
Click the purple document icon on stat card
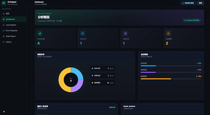tap(125, 33)
